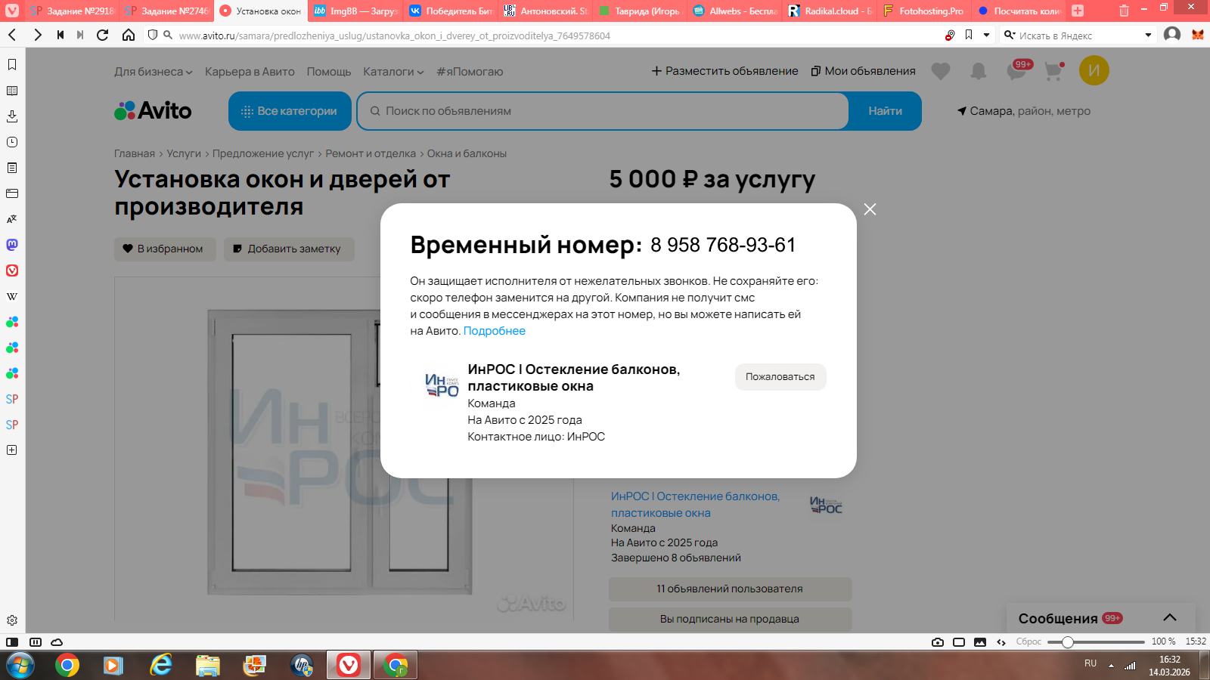Viewport: 1210px width, 680px height.
Task: Switch to 'Radikal.cloud' tab
Action: pyautogui.click(x=830, y=11)
